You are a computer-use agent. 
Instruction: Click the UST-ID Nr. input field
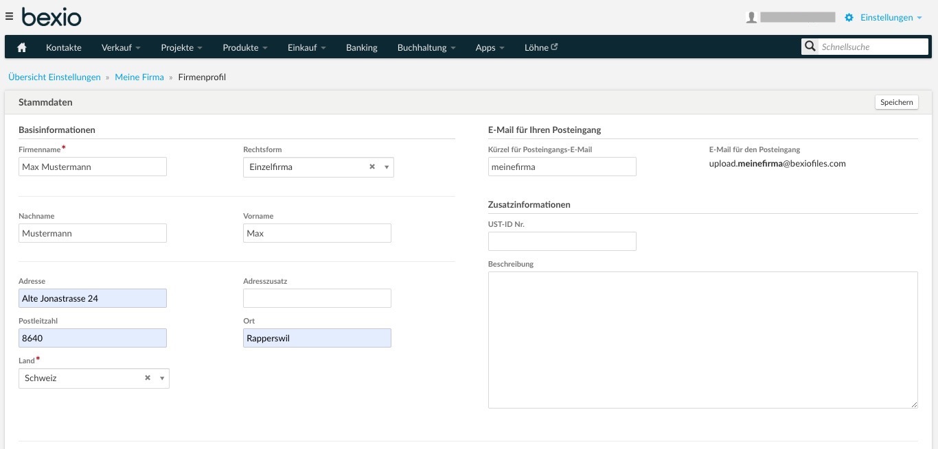point(562,241)
